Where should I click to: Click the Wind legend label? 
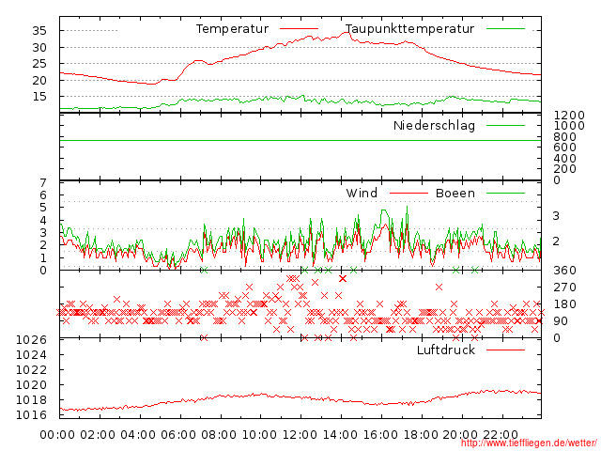362,194
